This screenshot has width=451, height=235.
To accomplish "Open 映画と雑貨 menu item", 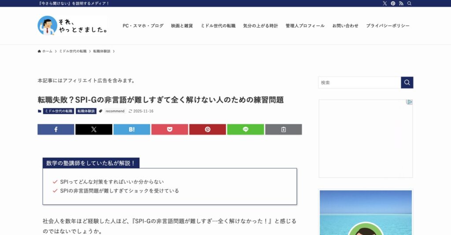I will pos(182,26).
